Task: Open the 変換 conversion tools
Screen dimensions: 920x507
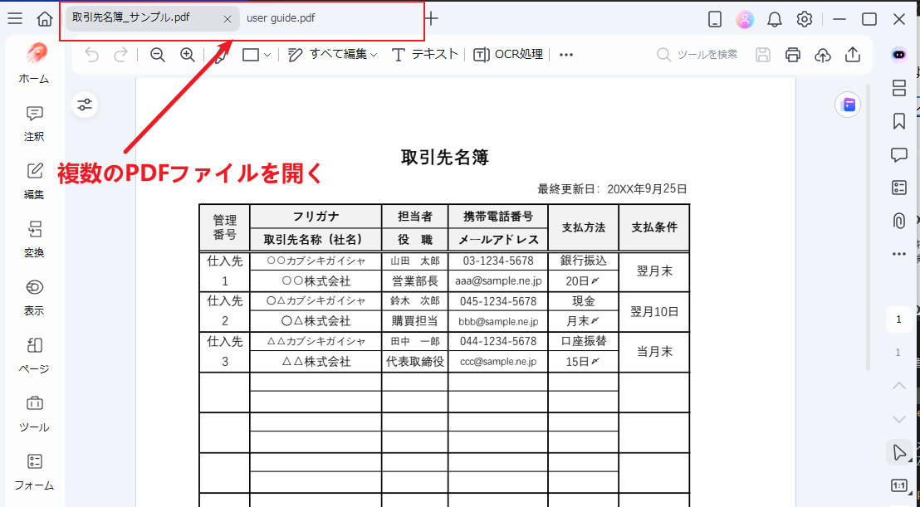Action: [34, 241]
